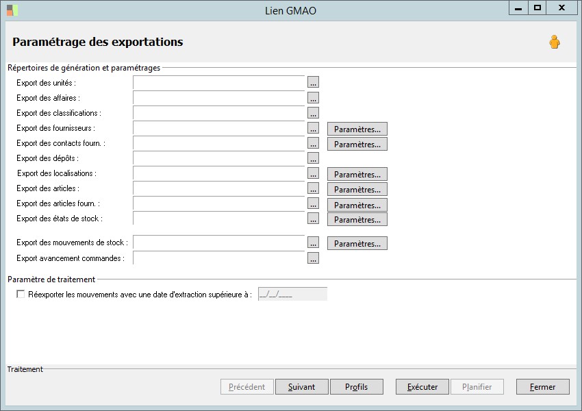Screen dimensions: 582x411
Task: Browse folder for Export avancement commandes
Action: (314, 258)
